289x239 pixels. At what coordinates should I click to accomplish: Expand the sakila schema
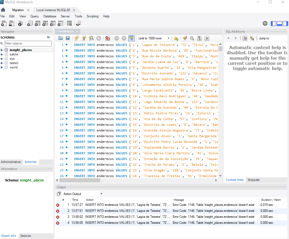(x=2, y=54)
